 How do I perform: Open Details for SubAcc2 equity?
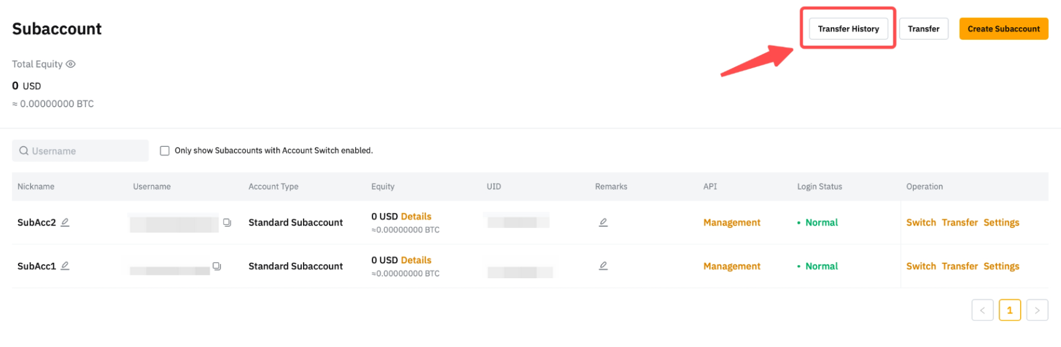(x=416, y=216)
